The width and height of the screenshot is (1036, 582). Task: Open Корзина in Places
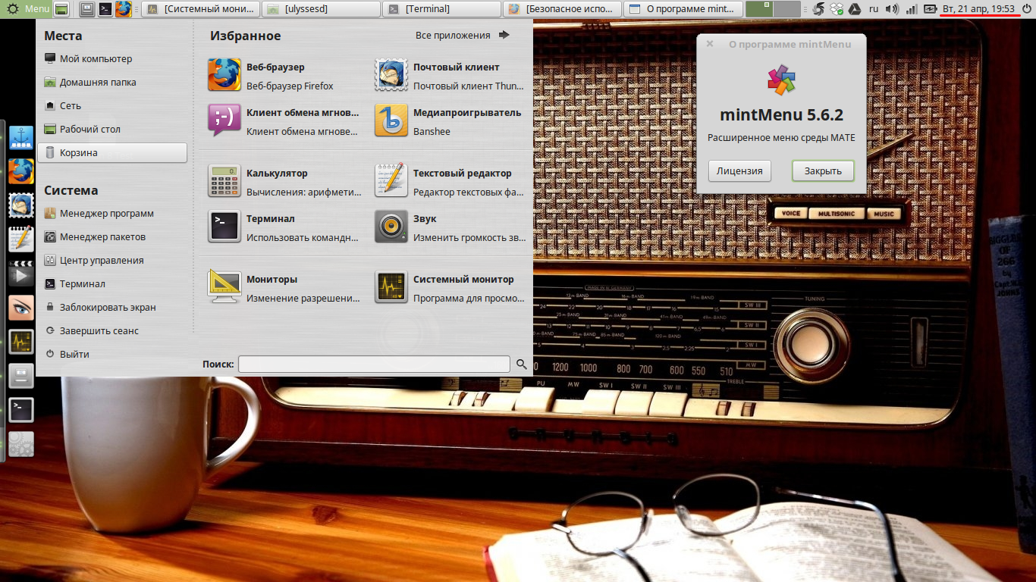click(112, 152)
